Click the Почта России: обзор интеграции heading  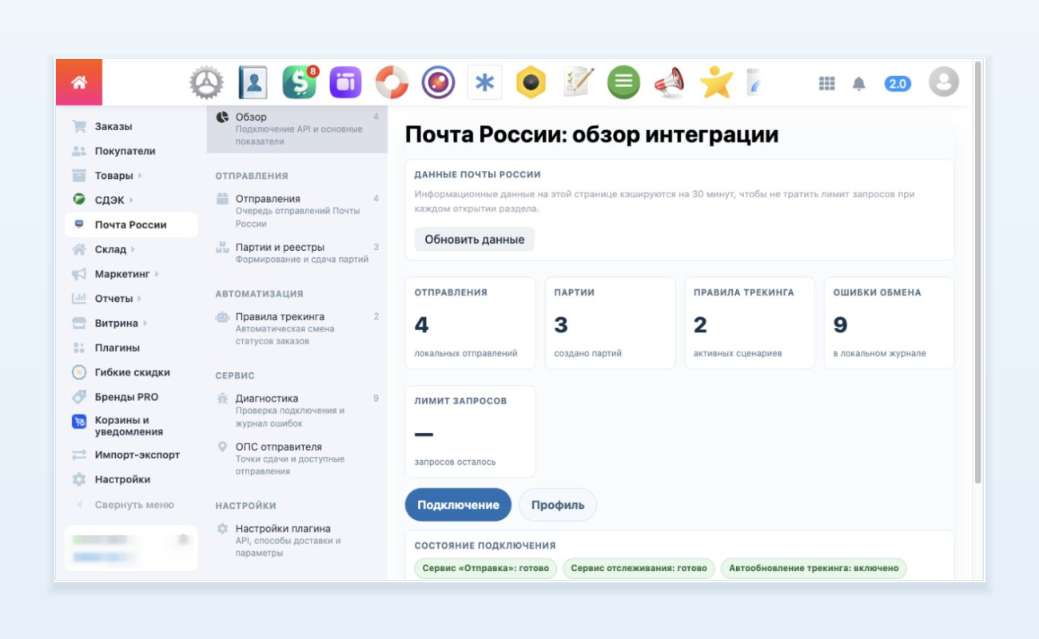pos(591,134)
